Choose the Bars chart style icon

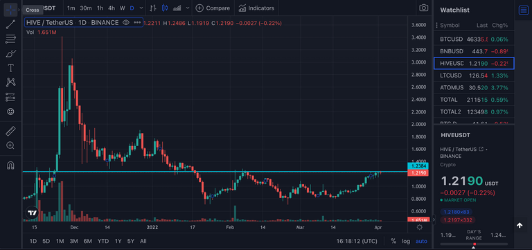click(x=153, y=8)
